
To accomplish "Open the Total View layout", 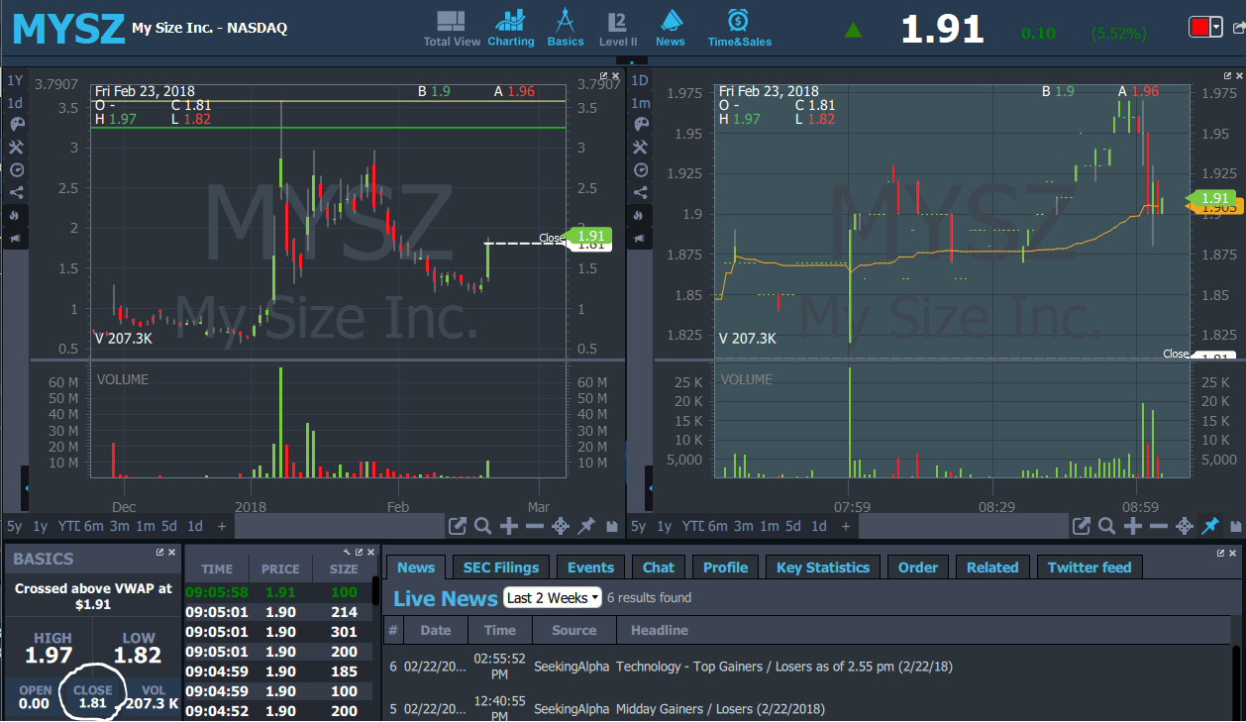I will click(x=452, y=28).
